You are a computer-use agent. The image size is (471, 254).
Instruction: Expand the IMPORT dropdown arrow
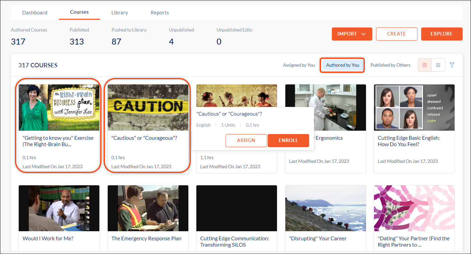pyautogui.click(x=364, y=34)
